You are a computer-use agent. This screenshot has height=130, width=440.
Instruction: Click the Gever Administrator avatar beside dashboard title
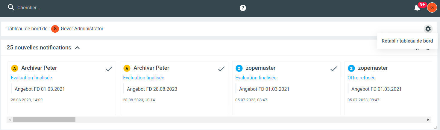click(x=55, y=29)
